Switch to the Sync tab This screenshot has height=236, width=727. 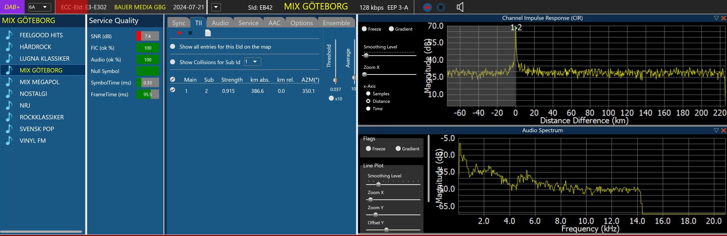179,23
